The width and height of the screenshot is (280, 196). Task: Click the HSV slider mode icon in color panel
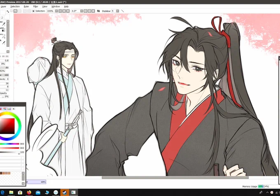coord(9,109)
